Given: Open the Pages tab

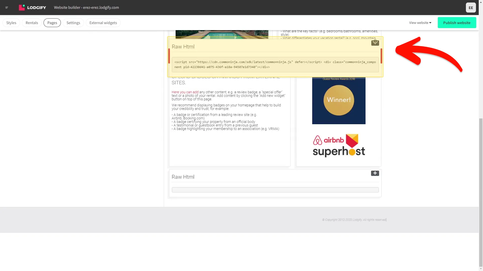Looking at the screenshot, I should pos(52,23).
